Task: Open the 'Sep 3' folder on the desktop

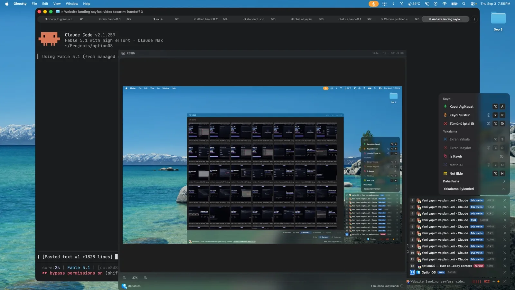Action: pos(498,21)
